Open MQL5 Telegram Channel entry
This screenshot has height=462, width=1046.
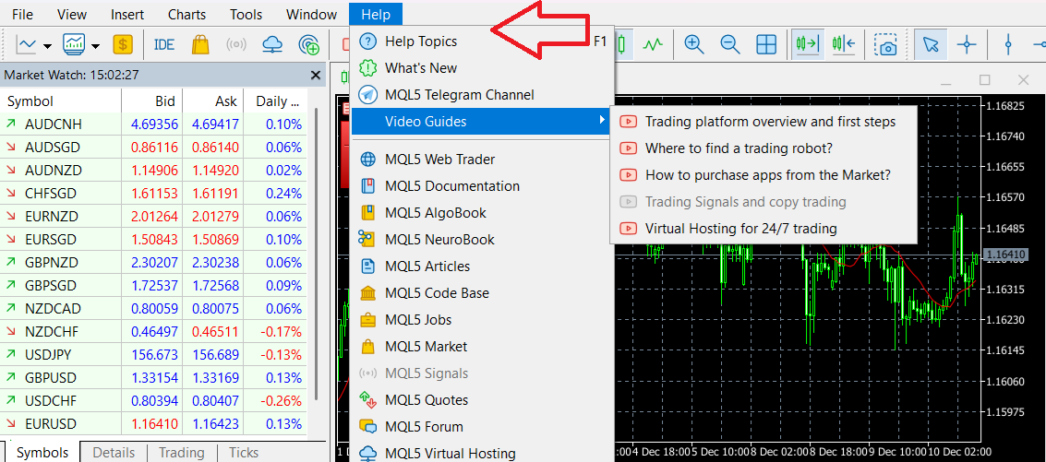[481, 95]
